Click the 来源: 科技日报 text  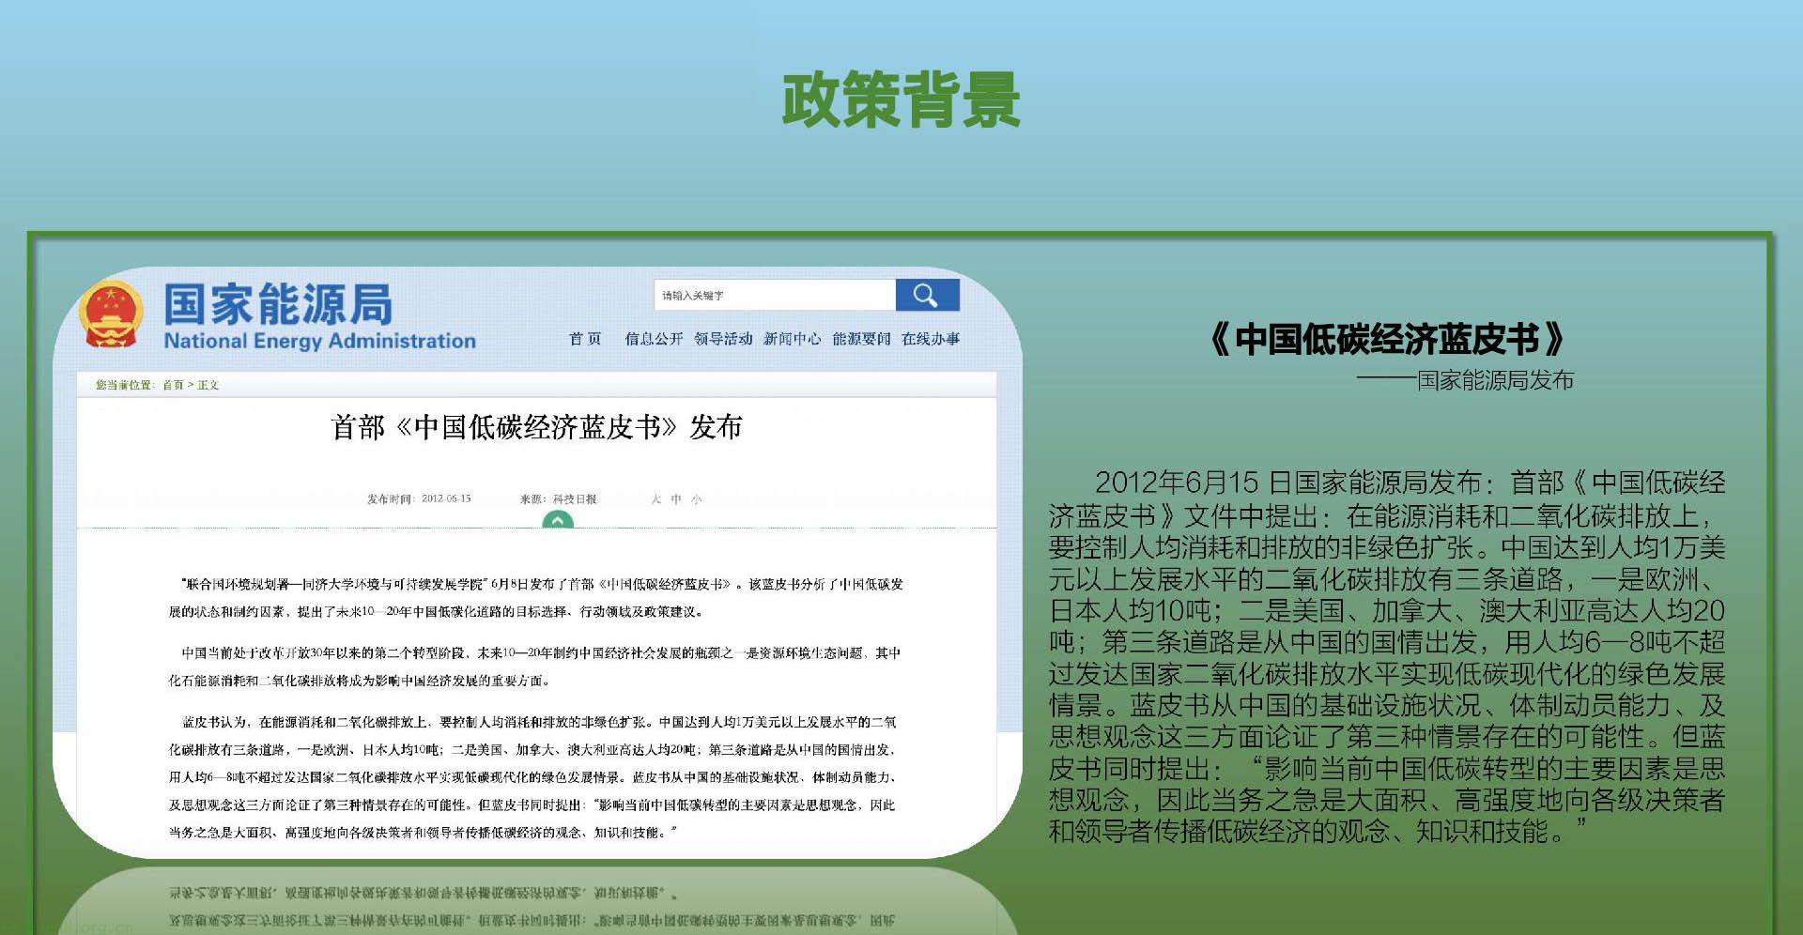pyautogui.click(x=559, y=499)
